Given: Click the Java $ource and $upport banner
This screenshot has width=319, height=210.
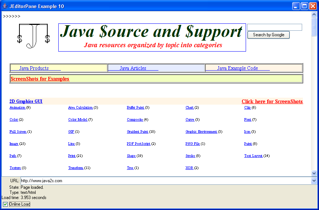Looking at the screenshot, I should pyautogui.click(x=152, y=37).
